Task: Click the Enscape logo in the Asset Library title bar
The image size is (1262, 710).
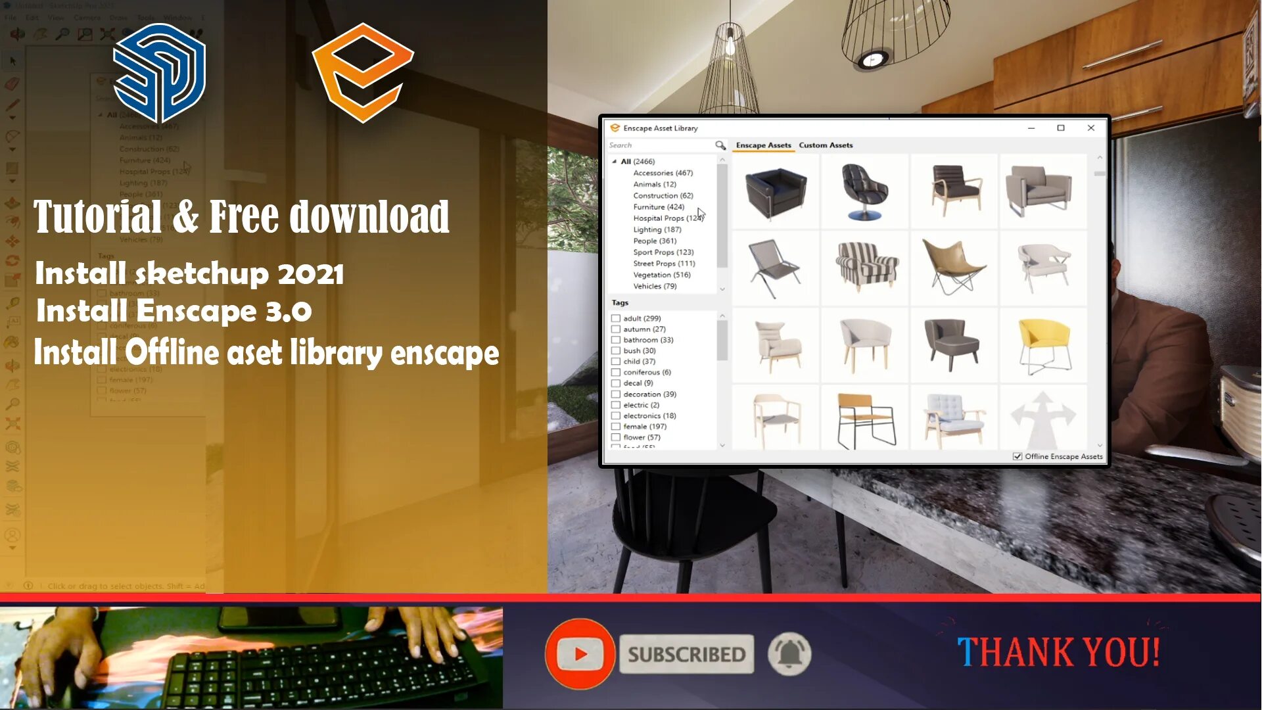Action: 615,128
